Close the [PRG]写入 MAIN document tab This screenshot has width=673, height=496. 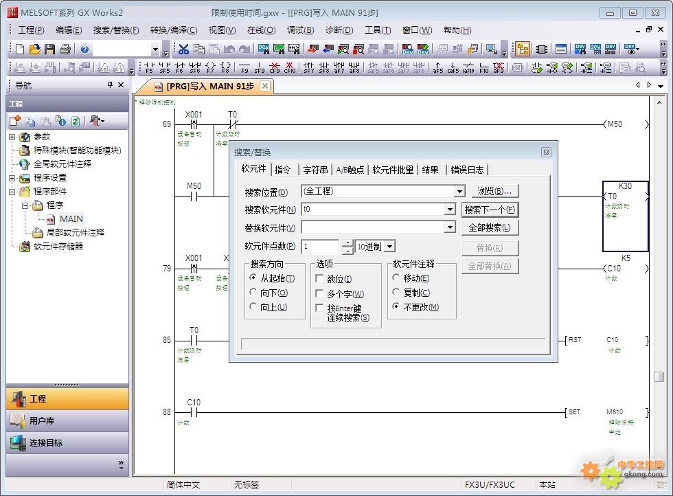pyautogui.click(x=265, y=86)
